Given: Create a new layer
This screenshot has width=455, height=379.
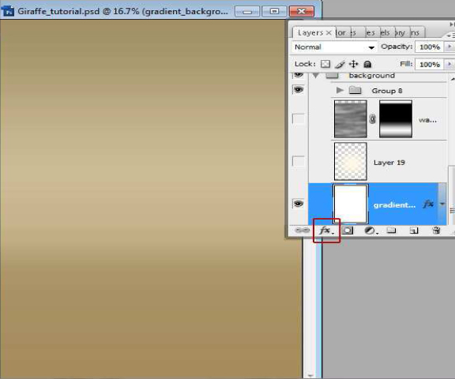Looking at the screenshot, I should 414,231.
